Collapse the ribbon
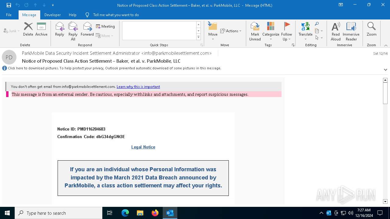This screenshot has height=219, width=390. coord(386,45)
